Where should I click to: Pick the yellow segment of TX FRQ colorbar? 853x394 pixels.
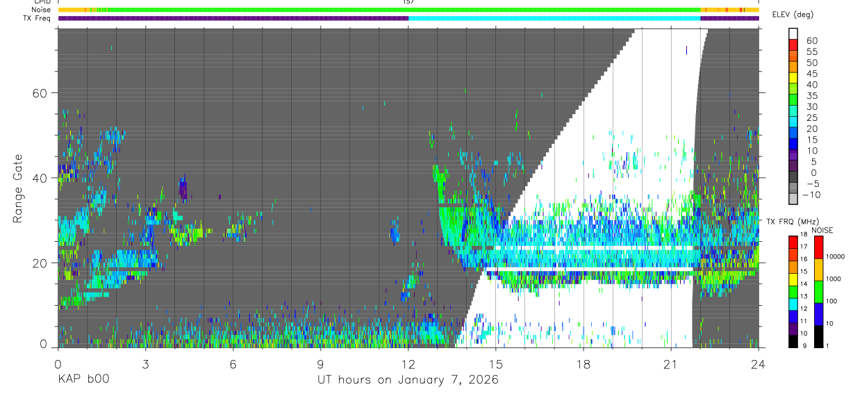(793, 279)
